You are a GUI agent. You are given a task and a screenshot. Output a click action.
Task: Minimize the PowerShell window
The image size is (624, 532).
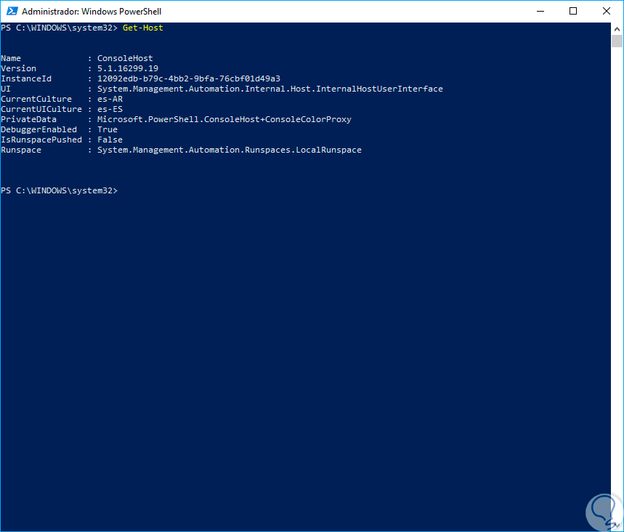tap(540, 11)
